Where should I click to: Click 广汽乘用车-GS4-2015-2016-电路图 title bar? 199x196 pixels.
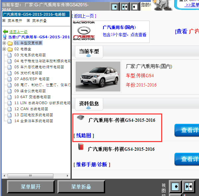click(x=36, y=14)
